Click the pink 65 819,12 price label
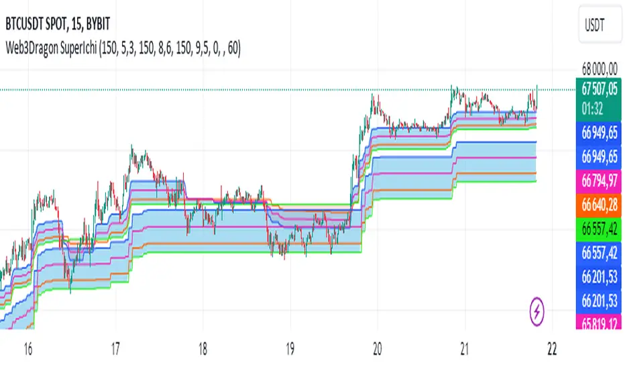 tap(599, 322)
